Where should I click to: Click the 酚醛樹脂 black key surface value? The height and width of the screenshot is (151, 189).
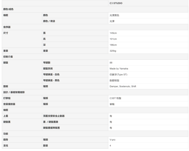point(114,80)
